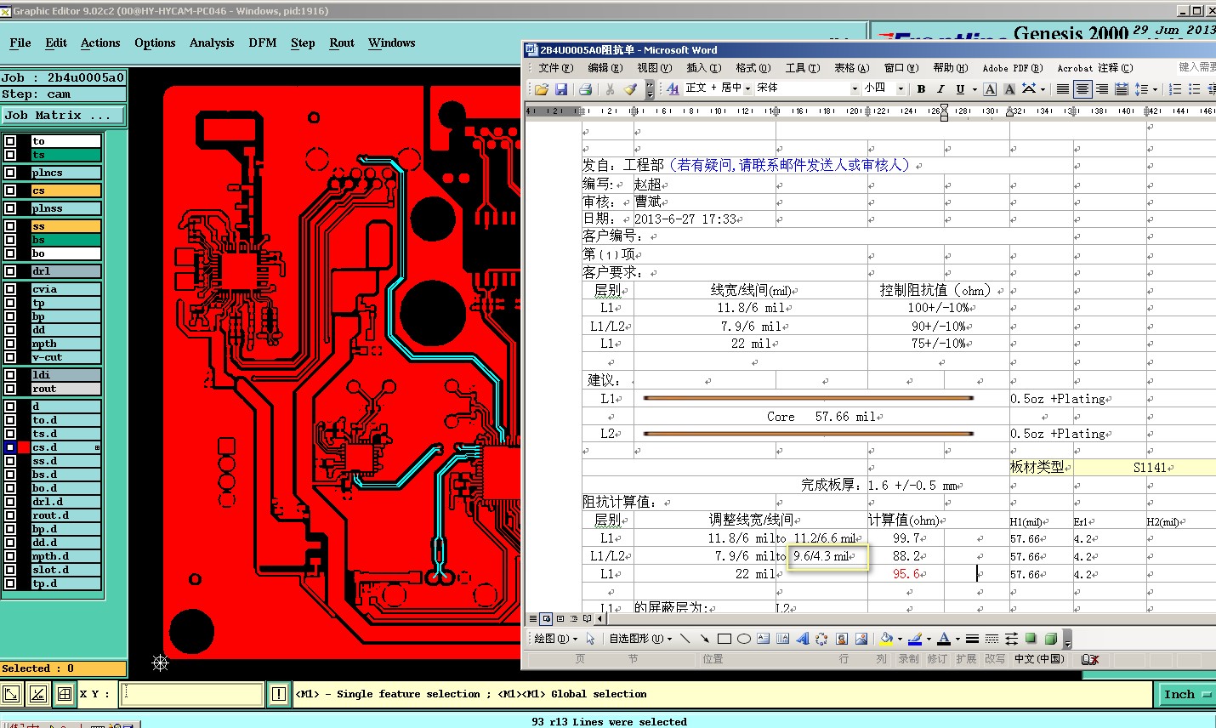
Task: Open the line spacing dropdown arrow
Action: pos(1156,88)
